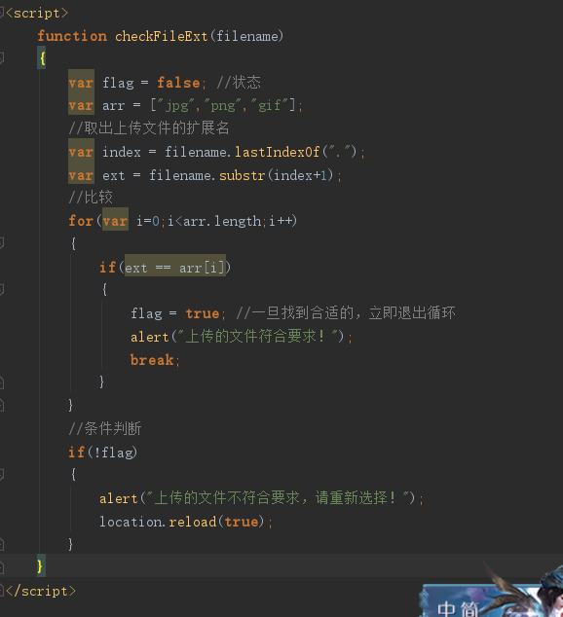Collapse the fold marker beside the opening script tag
Image resolution: width=563 pixels, height=617 pixels.
pyautogui.click(x=2, y=13)
